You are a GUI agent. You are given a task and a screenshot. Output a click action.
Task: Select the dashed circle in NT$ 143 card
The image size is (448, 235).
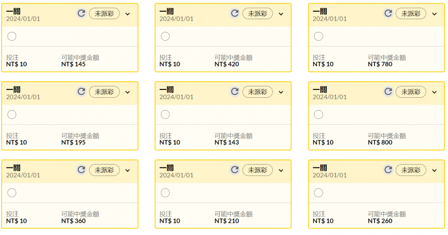[x=165, y=114]
